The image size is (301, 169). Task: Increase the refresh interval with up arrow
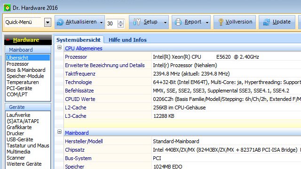coord(120,22)
